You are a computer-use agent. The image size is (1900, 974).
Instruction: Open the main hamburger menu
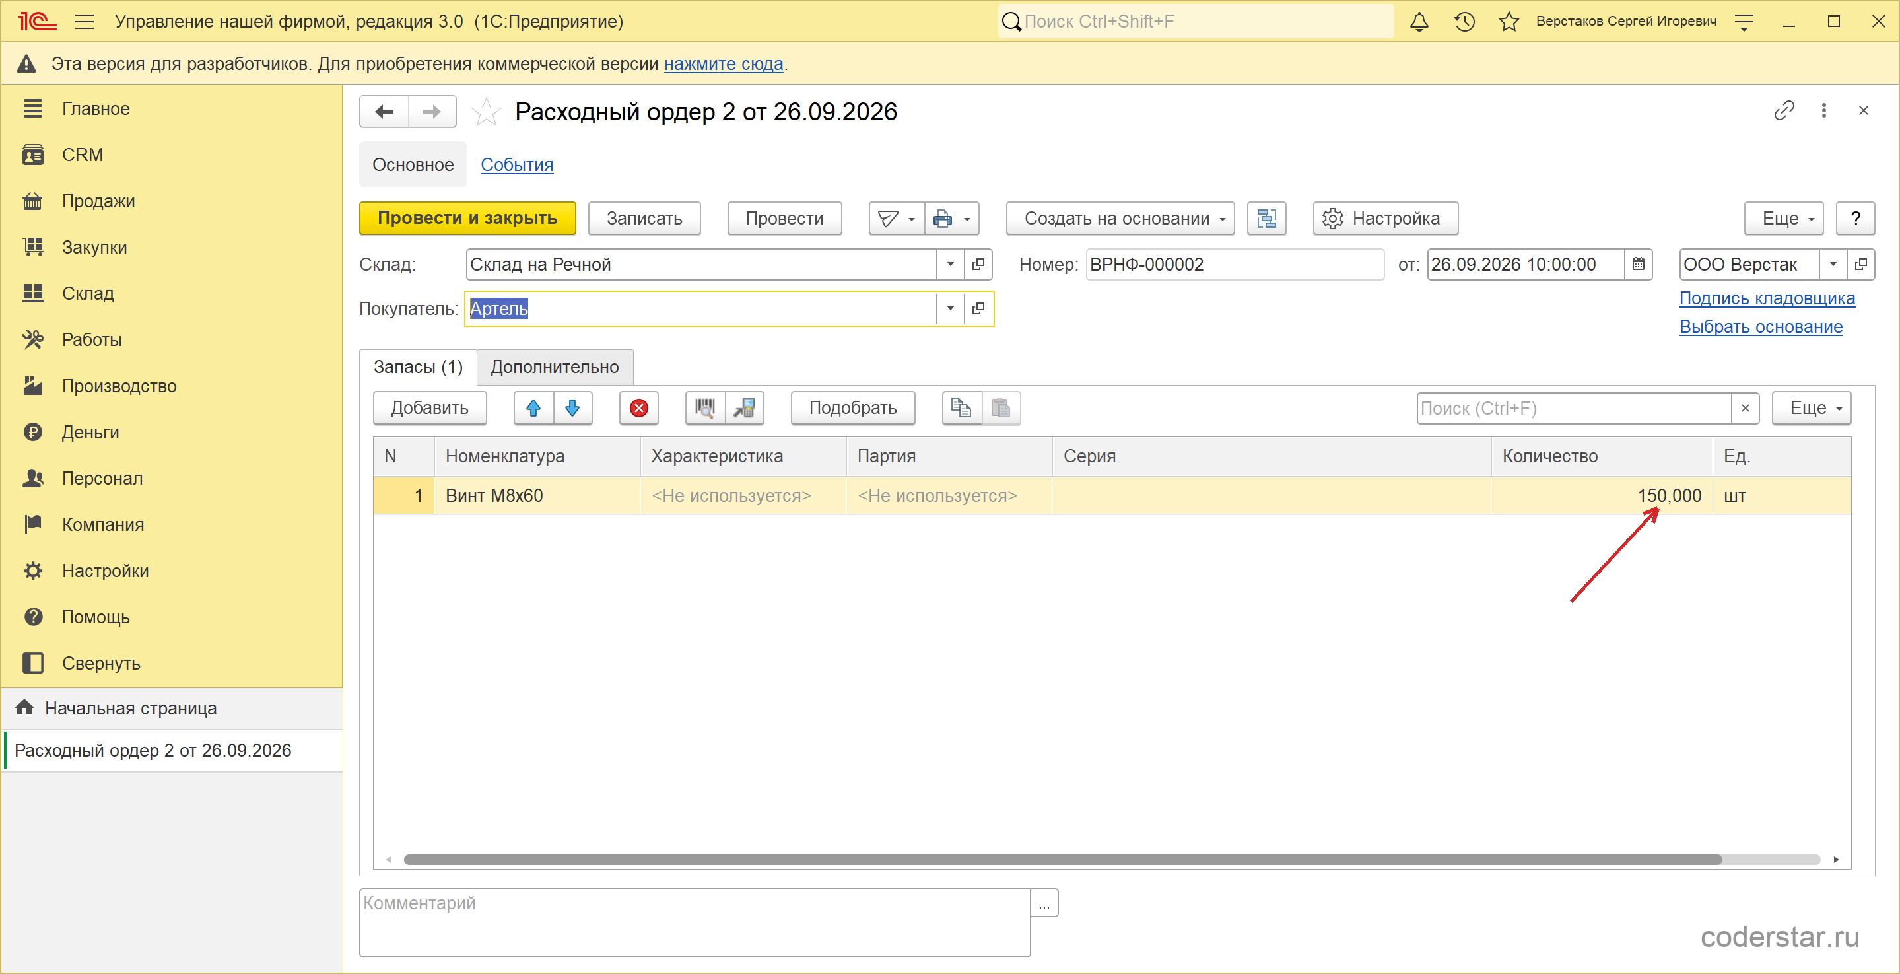point(85,21)
